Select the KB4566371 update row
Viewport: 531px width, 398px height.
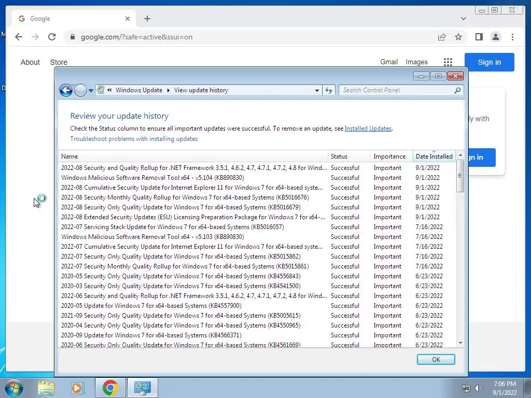coord(257,335)
